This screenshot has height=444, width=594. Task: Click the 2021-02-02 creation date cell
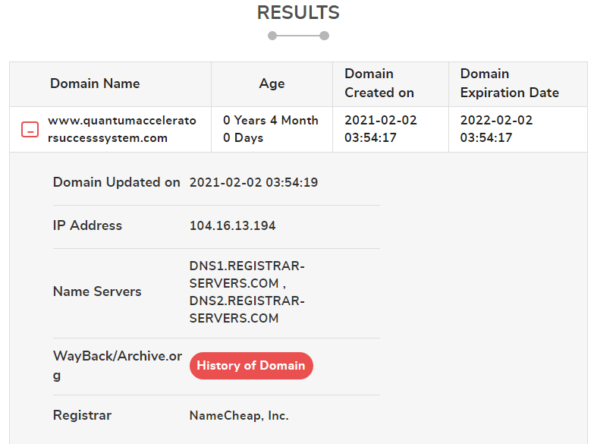click(380, 129)
